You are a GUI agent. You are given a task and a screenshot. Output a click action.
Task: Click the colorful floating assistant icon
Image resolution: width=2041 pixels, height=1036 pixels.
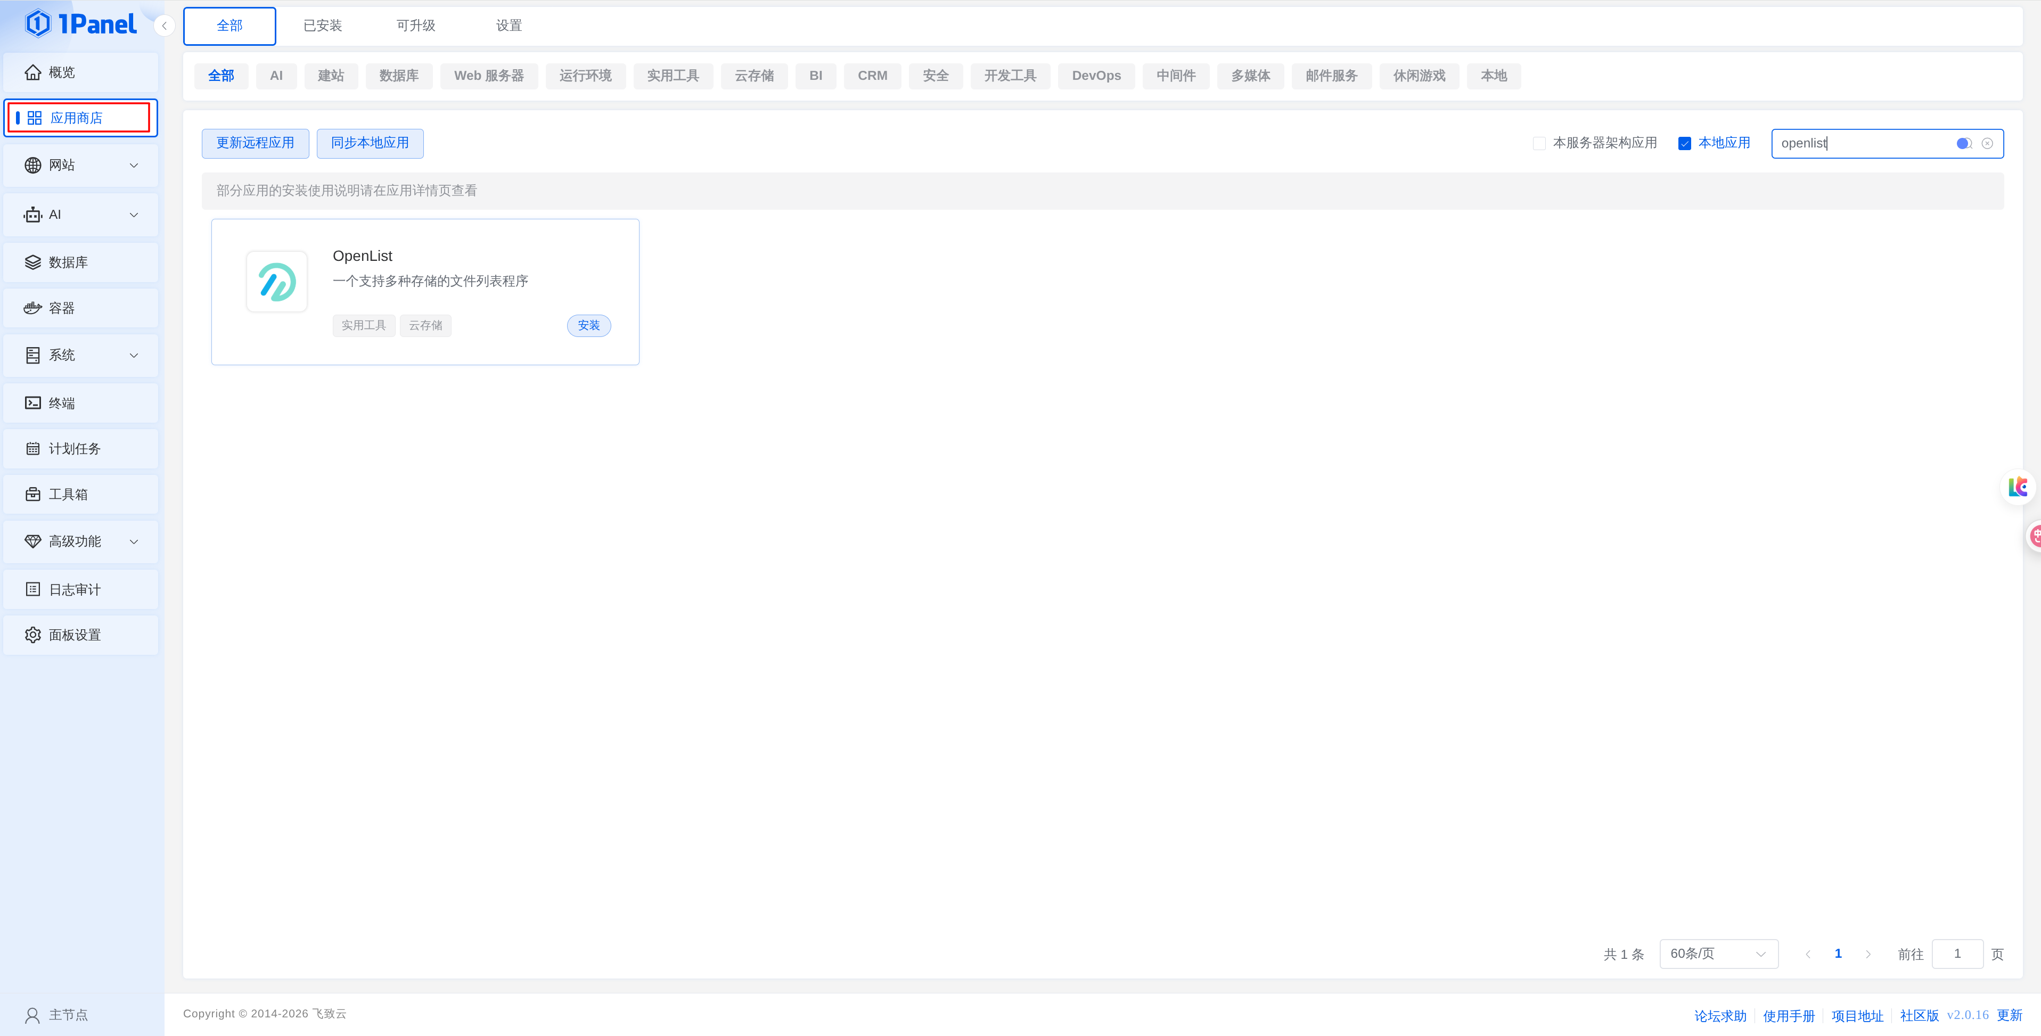(x=2018, y=487)
